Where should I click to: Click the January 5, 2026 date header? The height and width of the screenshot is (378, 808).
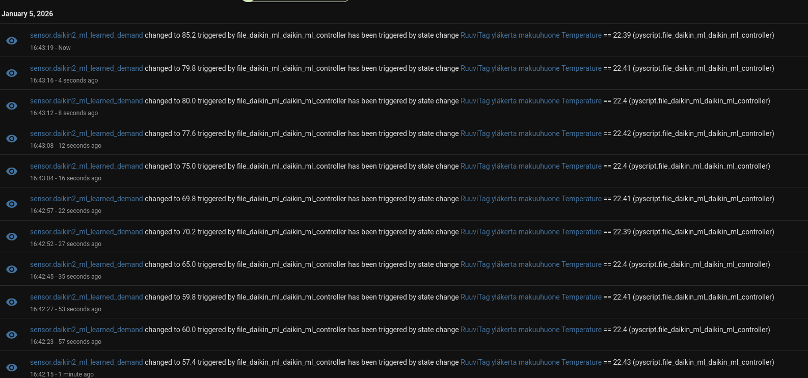coord(28,14)
